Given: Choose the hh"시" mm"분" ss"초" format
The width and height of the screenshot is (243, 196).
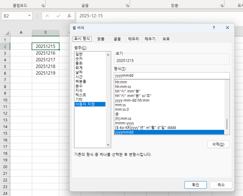Looking at the screenshot, I should click(x=169, y=96).
